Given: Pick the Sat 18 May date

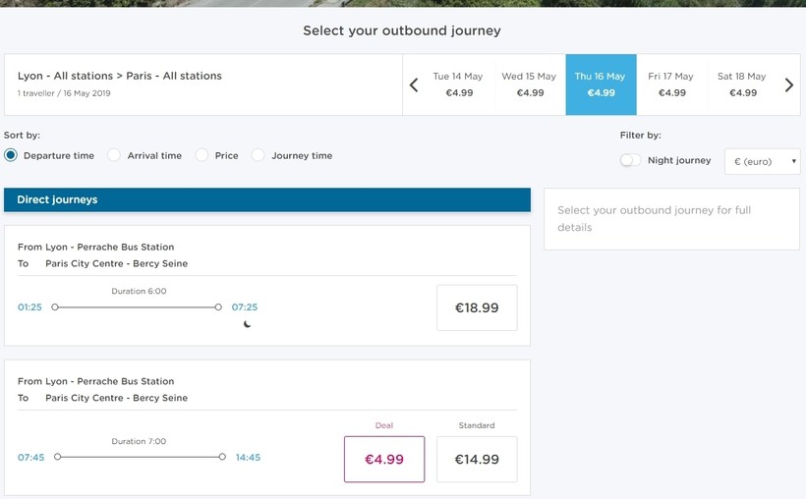Looking at the screenshot, I should click(742, 84).
